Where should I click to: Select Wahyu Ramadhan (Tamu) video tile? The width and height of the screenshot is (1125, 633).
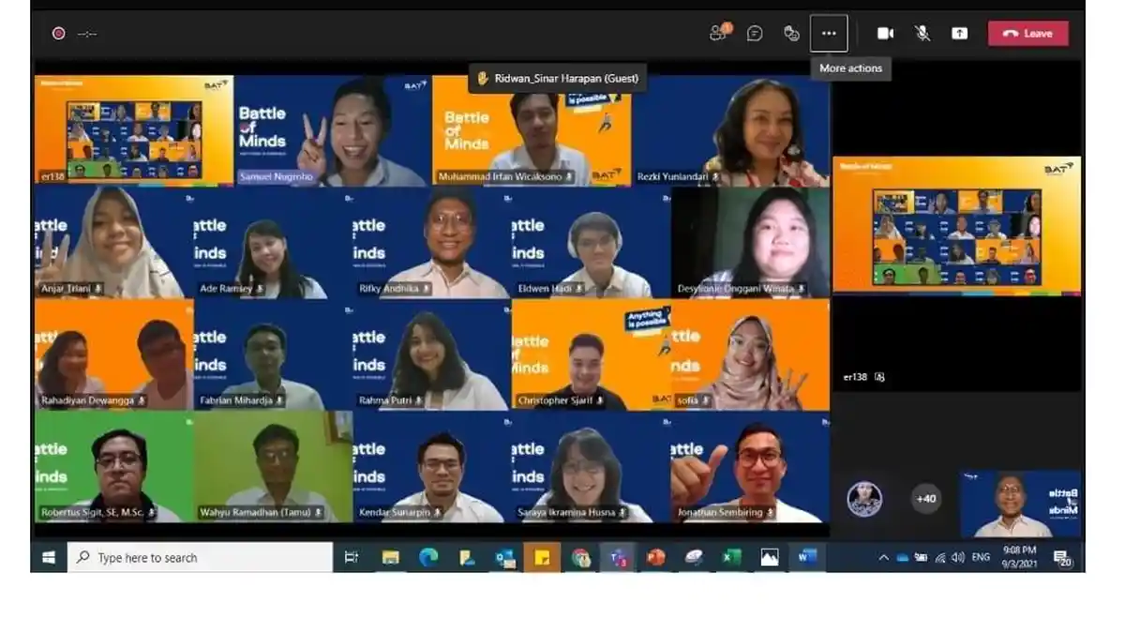pyautogui.click(x=274, y=467)
